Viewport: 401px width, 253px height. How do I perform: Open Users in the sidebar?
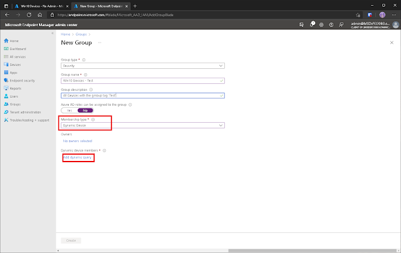[11, 96]
